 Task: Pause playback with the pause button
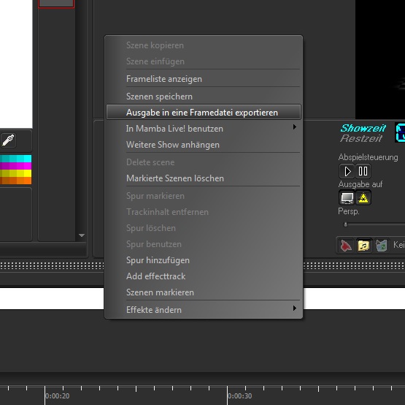click(363, 171)
